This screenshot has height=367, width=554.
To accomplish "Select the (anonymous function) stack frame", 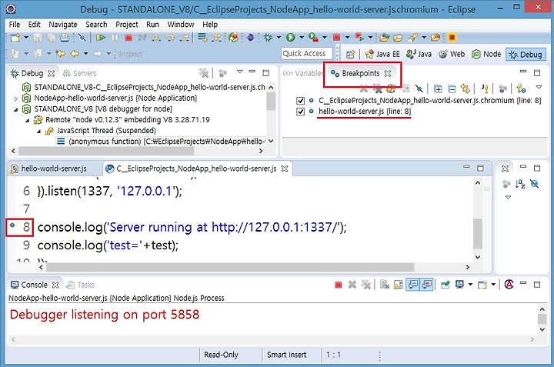I will 162,142.
